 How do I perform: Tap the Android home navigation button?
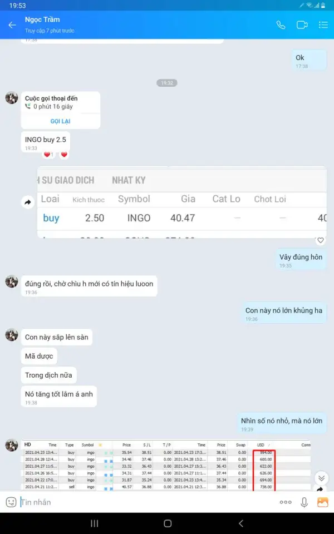[x=168, y=523]
